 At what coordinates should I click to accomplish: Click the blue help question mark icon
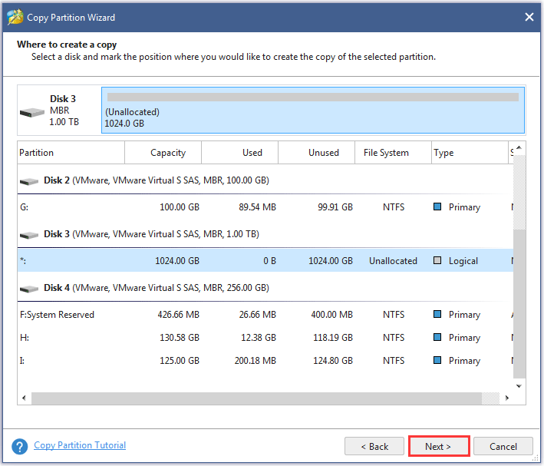click(x=19, y=446)
